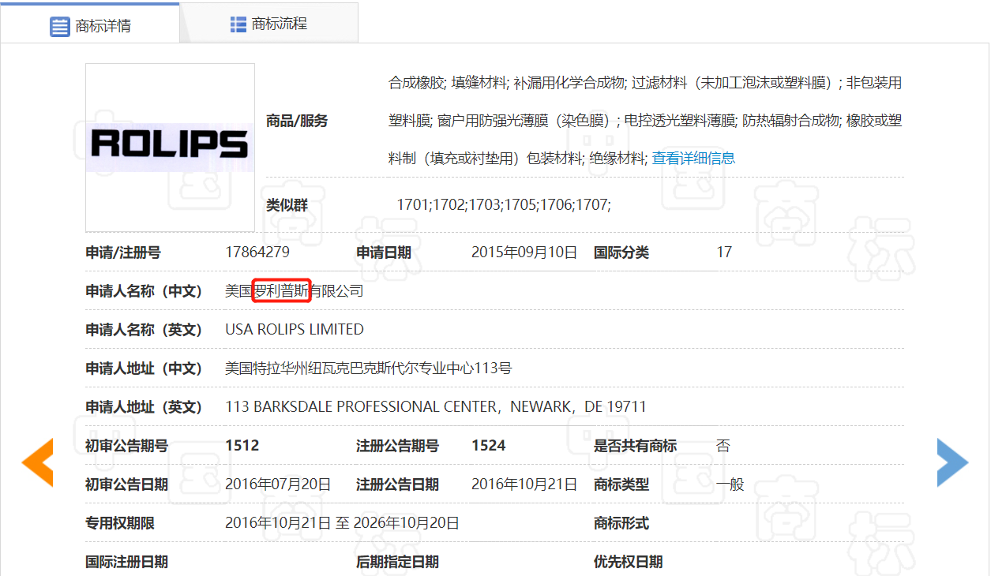Click the list icon on 商标详情 tab

click(x=60, y=24)
